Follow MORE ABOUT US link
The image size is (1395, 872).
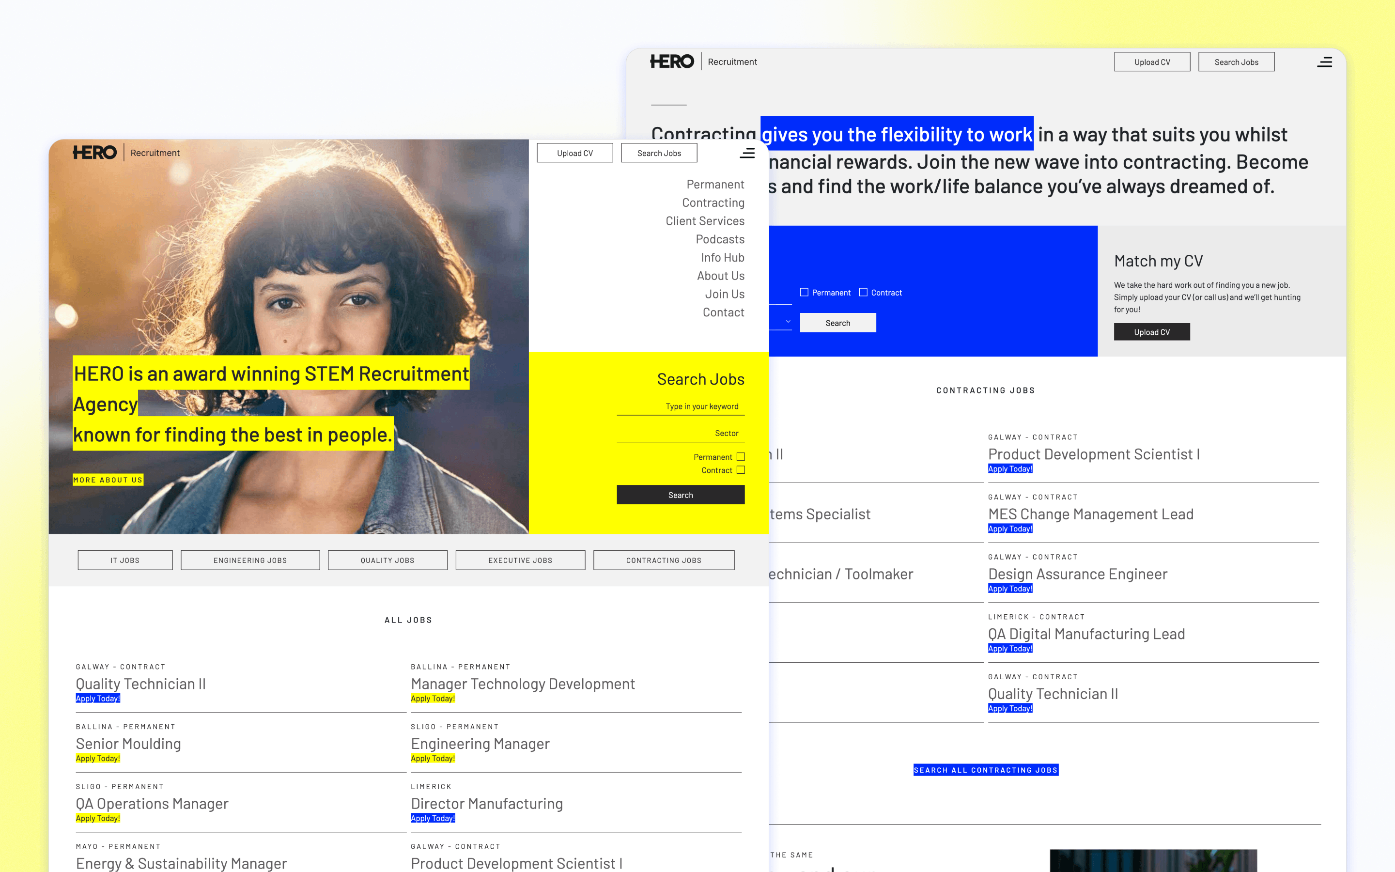[108, 480]
